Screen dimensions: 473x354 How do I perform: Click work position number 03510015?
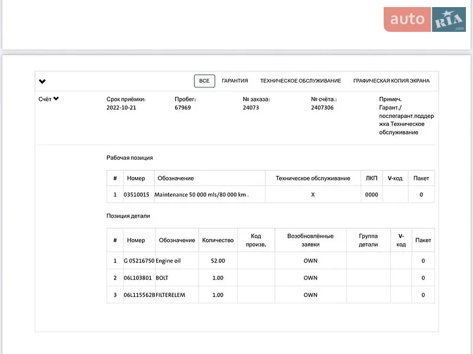pyautogui.click(x=137, y=195)
